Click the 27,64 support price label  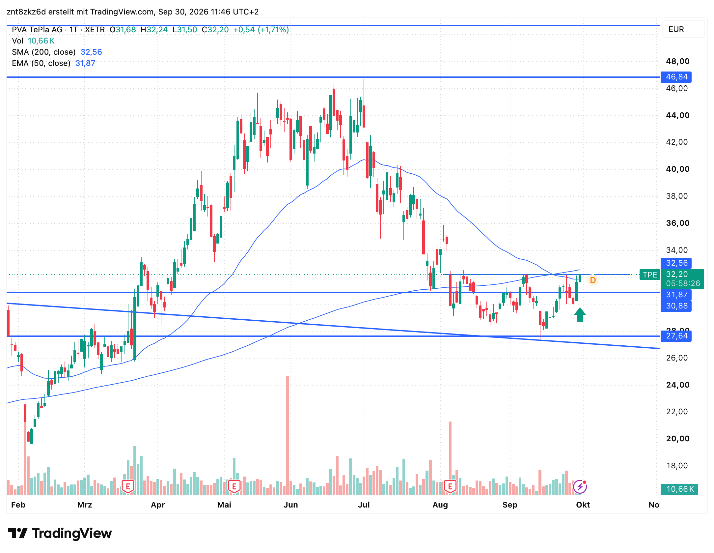[676, 336]
